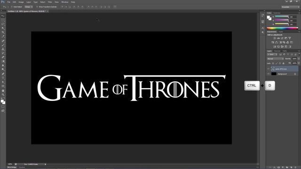
Task: Enable Show Transform Controls checkbox
Action: (37, 7)
